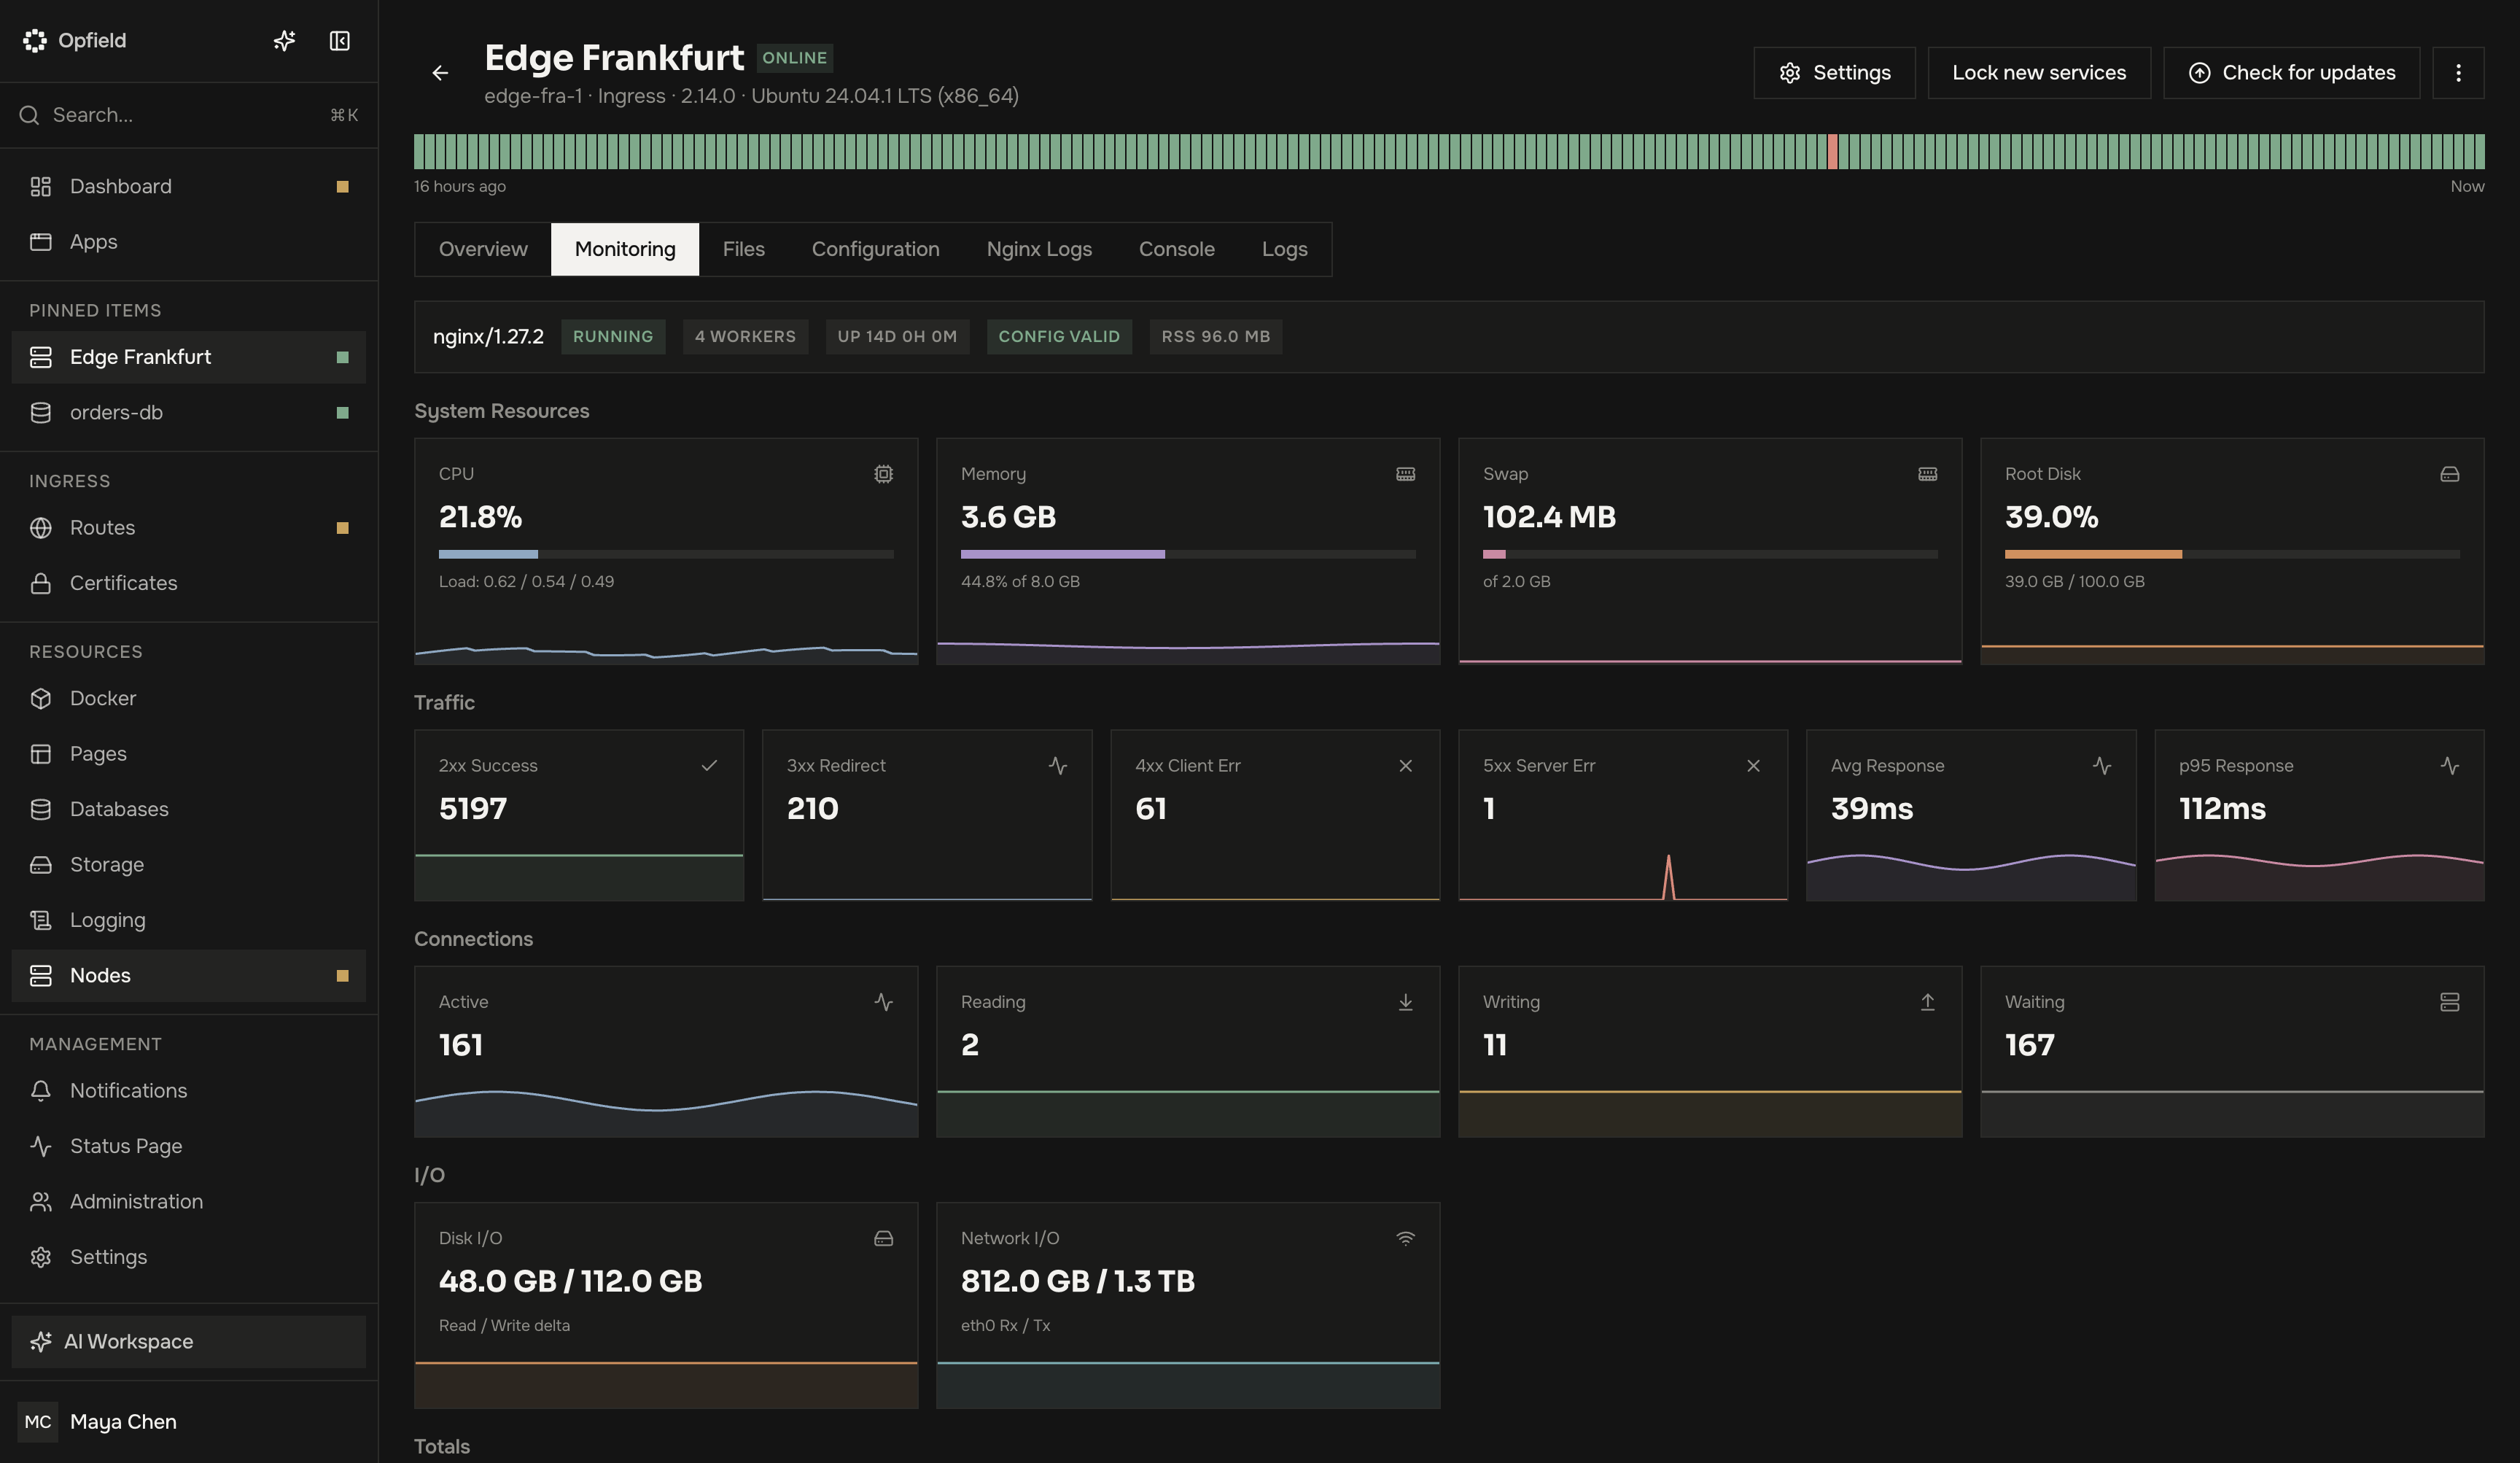Click the Reading download arrow icon
This screenshot has height=1463, width=2520.
pos(1405,1002)
